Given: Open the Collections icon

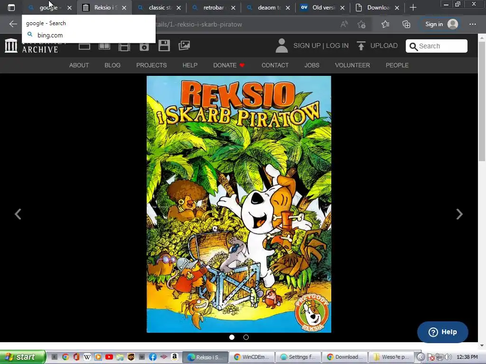Looking at the screenshot, I should click(x=406, y=24).
